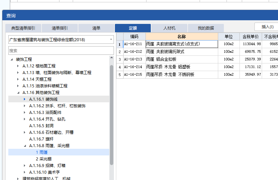Image resolution: width=278 pixels, height=180 pixels.
Task: Select the 清单 tab
Action: click(96, 28)
